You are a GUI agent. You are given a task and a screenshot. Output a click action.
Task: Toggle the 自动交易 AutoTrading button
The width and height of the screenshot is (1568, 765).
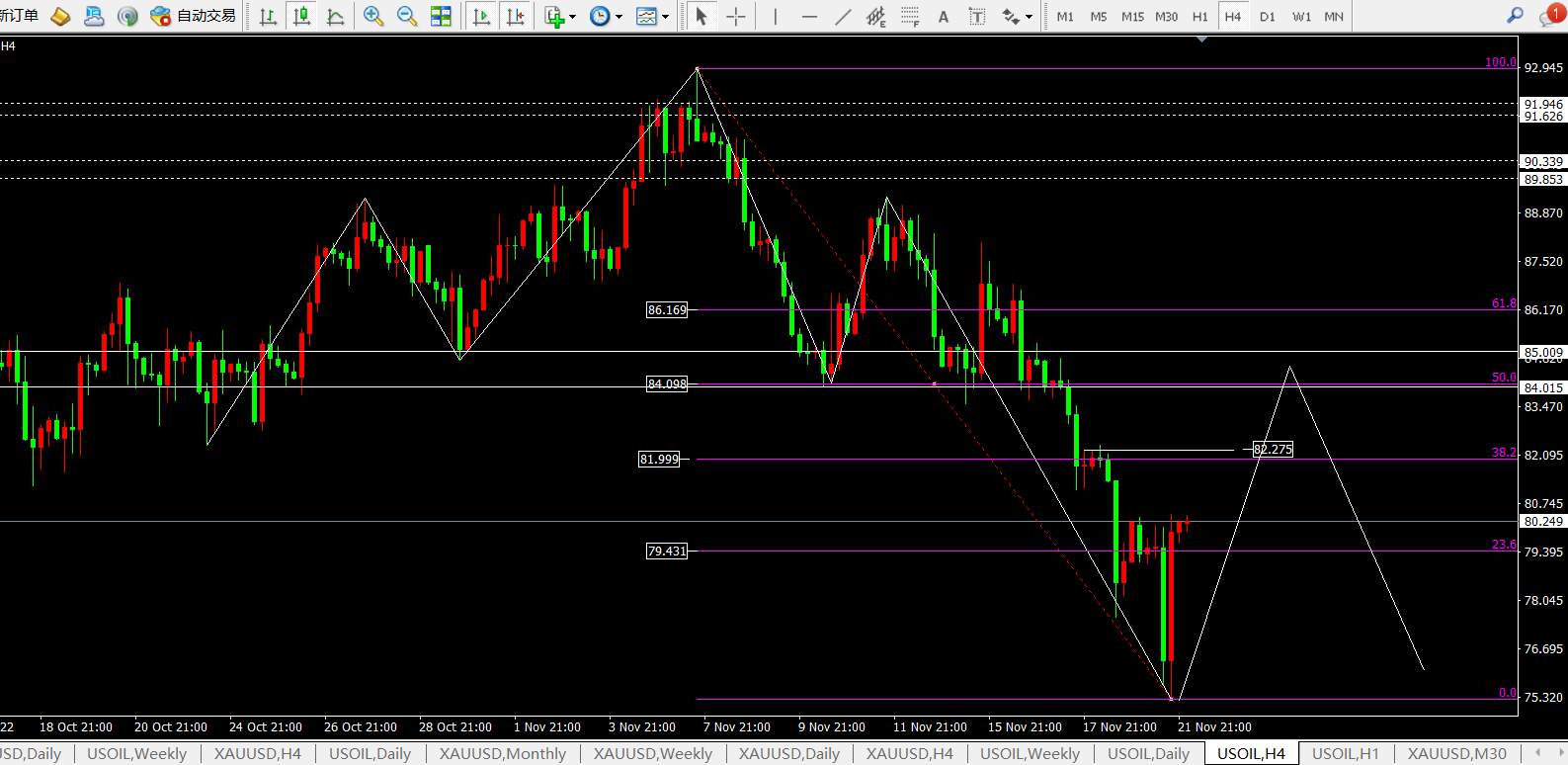pyautogui.click(x=194, y=16)
